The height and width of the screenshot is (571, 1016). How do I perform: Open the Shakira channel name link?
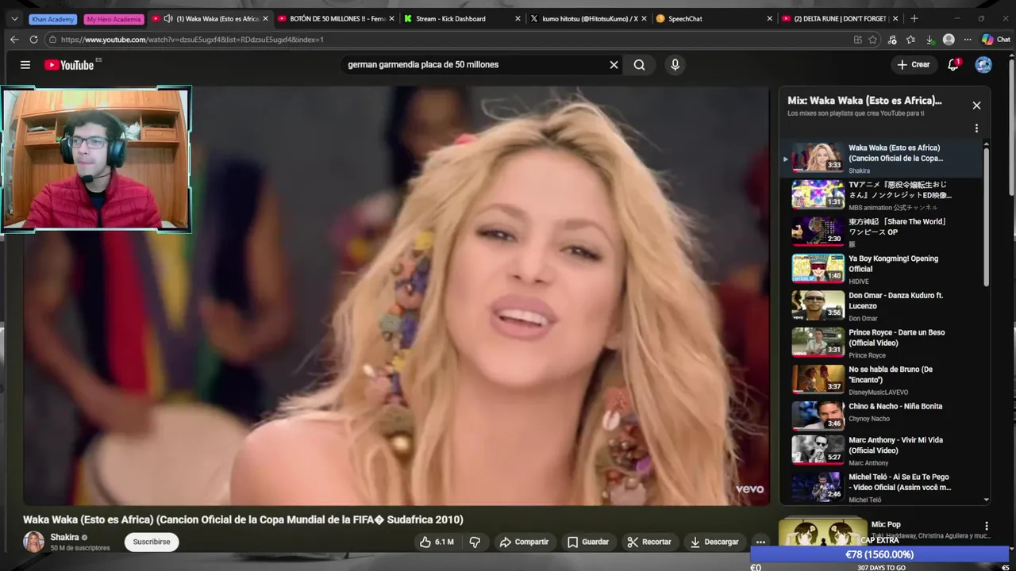(64, 537)
